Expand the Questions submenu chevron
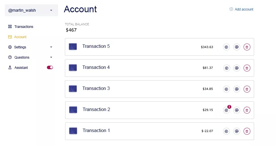 [x=51, y=57]
